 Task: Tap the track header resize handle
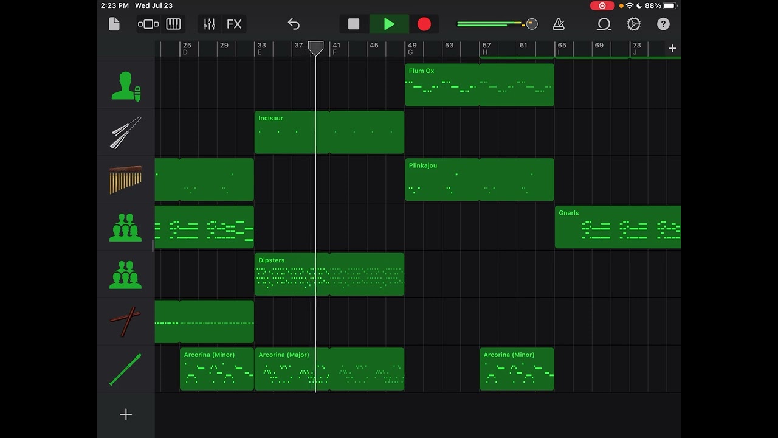click(x=153, y=246)
